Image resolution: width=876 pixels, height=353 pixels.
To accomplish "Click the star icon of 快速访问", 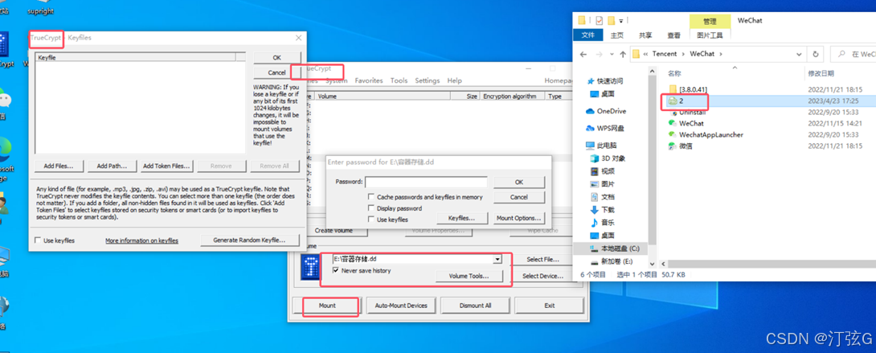I will [x=591, y=81].
